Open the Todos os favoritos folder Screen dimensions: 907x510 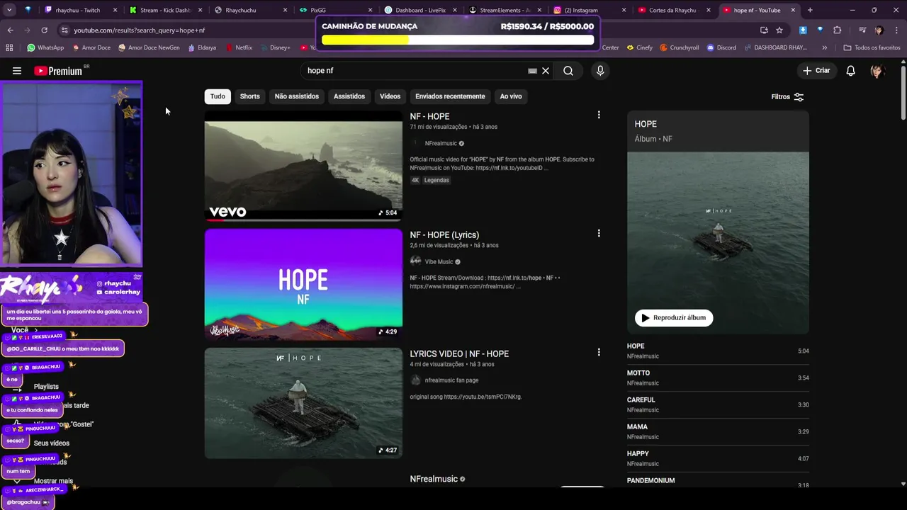pyautogui.click(x=872, y=47)
